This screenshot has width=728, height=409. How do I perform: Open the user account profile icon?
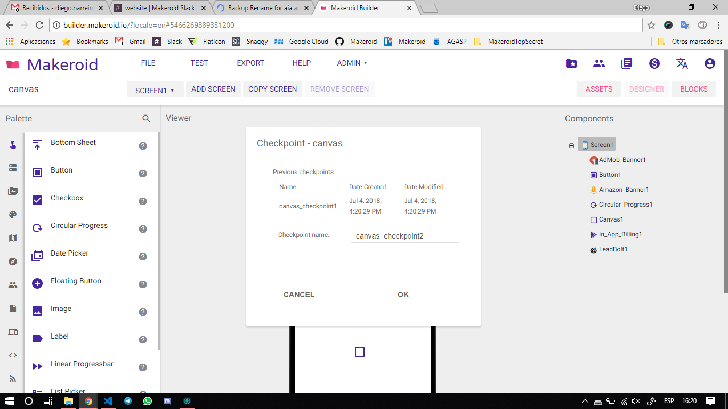710,63
